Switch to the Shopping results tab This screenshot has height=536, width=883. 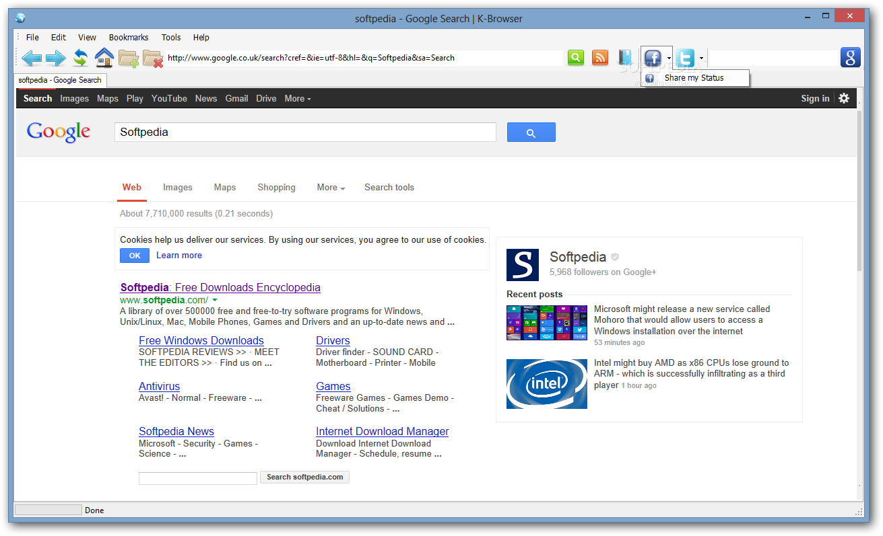[x=276, y=188]
